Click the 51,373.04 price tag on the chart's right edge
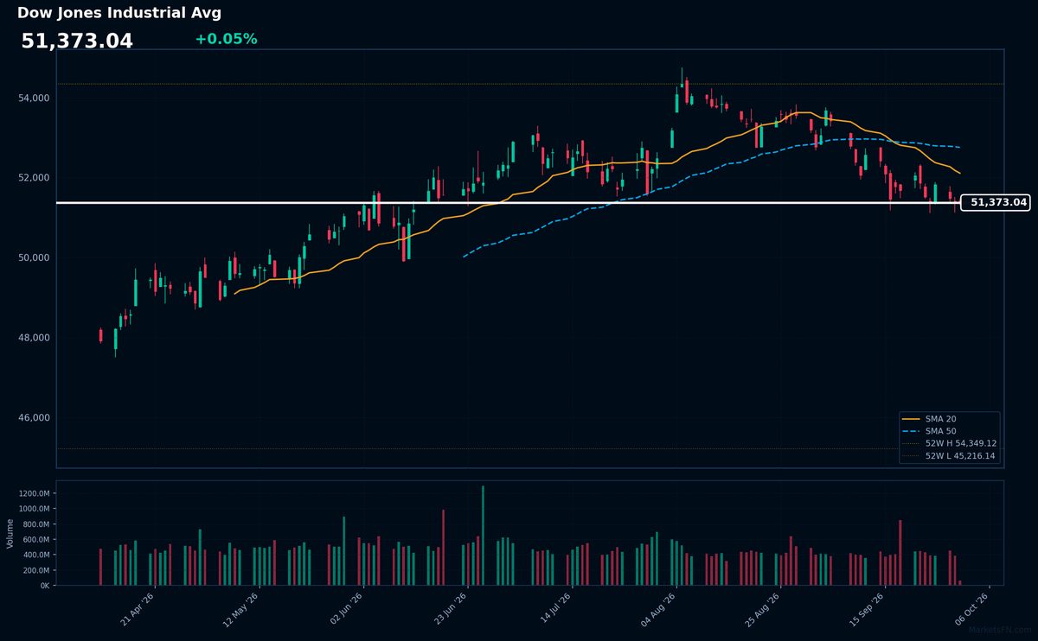This screenshot has width=1038, height=641. [x=995, y=203]
